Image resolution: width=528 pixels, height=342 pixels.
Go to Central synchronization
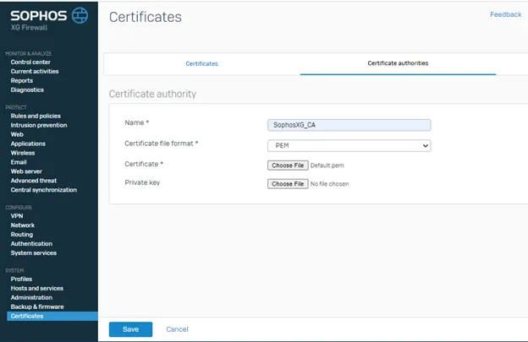[x=43, y=190]
